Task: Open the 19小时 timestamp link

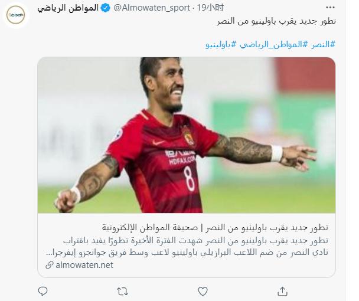Action: 210,8
